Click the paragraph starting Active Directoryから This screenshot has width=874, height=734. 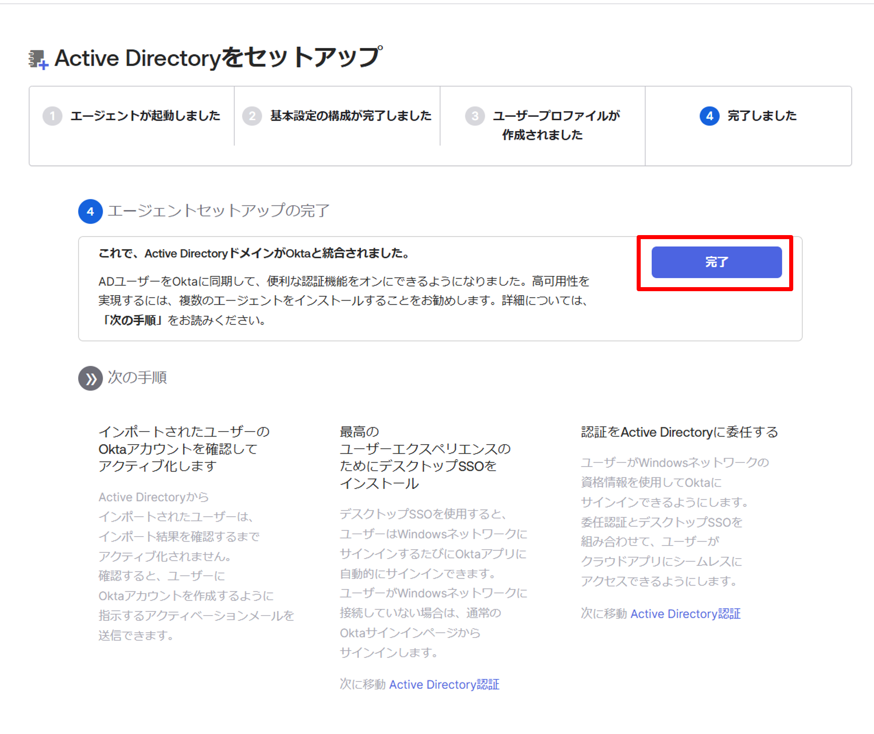pos(196,566)
